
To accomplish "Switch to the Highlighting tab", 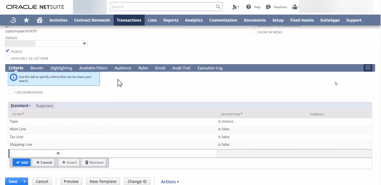I will click(x=61, y=68).
